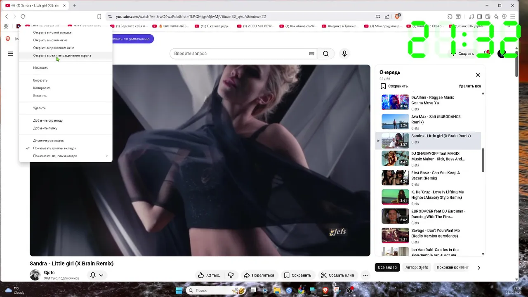The width and height of the screenshot is (528, 297).
Task: Expand Show bookmarks bar submenu arrow
Action: [107, 156]
